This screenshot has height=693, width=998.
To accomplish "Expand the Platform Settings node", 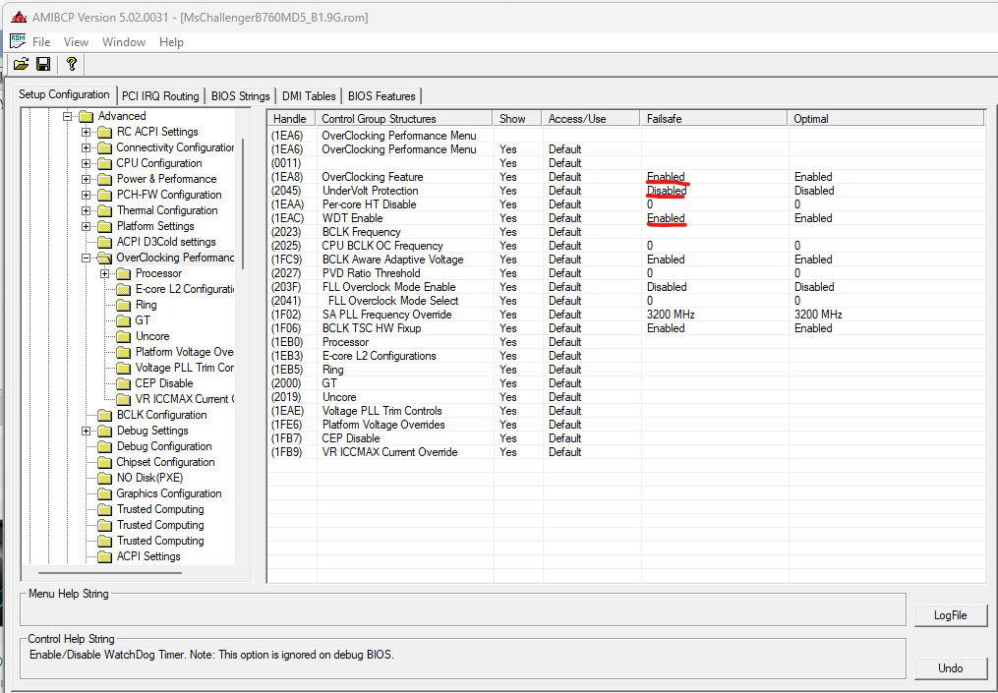I will pos(86,226).
